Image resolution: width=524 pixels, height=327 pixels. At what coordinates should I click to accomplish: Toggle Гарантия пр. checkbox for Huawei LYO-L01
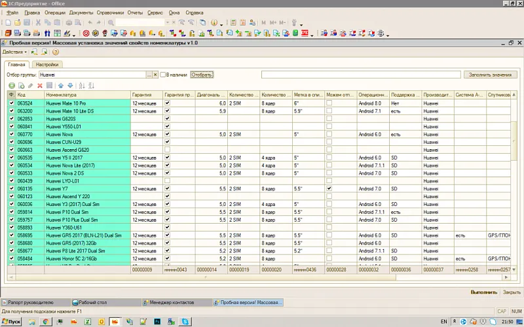pyautogui.click(x=168, y=181)
